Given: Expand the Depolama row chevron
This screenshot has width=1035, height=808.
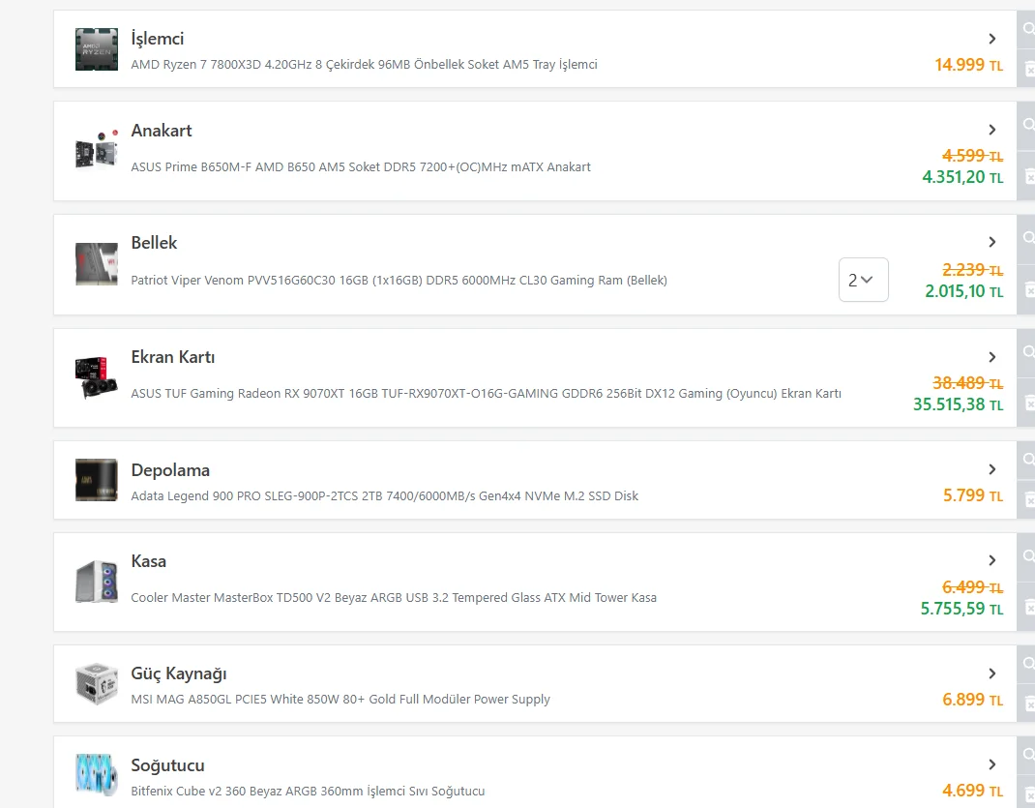Looking at the screenshot, I should click(992, 469).
